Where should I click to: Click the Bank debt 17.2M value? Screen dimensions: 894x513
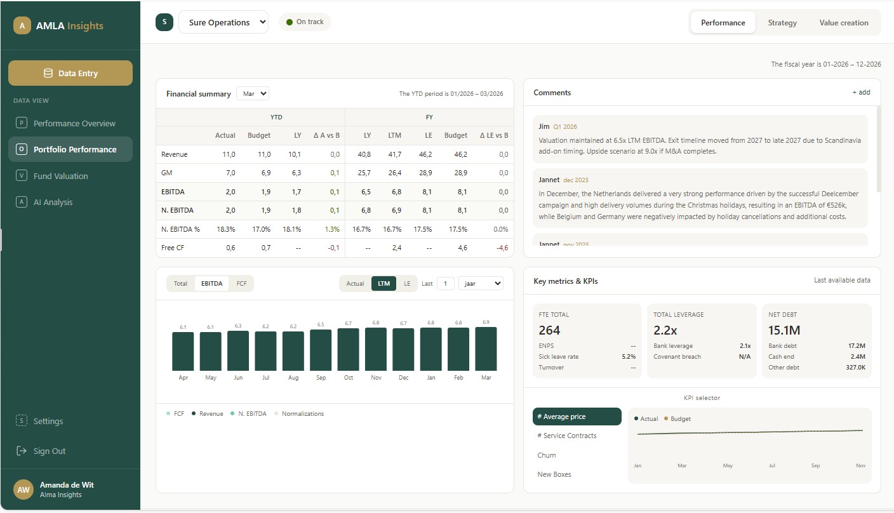[x=857, y=346]
